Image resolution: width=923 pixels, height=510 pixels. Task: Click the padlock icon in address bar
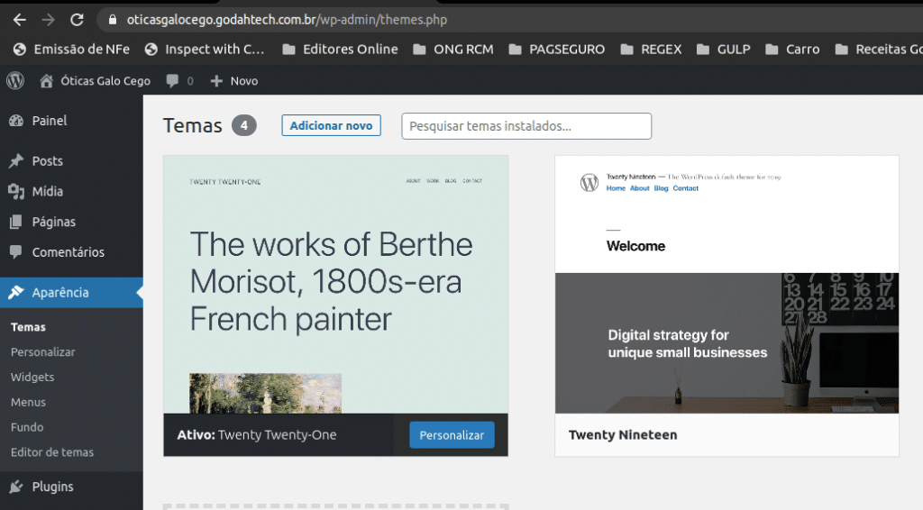(113, 20)
